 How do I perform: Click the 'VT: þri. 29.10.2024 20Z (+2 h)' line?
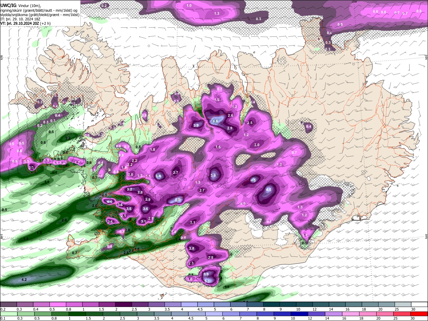coord(26,23)
